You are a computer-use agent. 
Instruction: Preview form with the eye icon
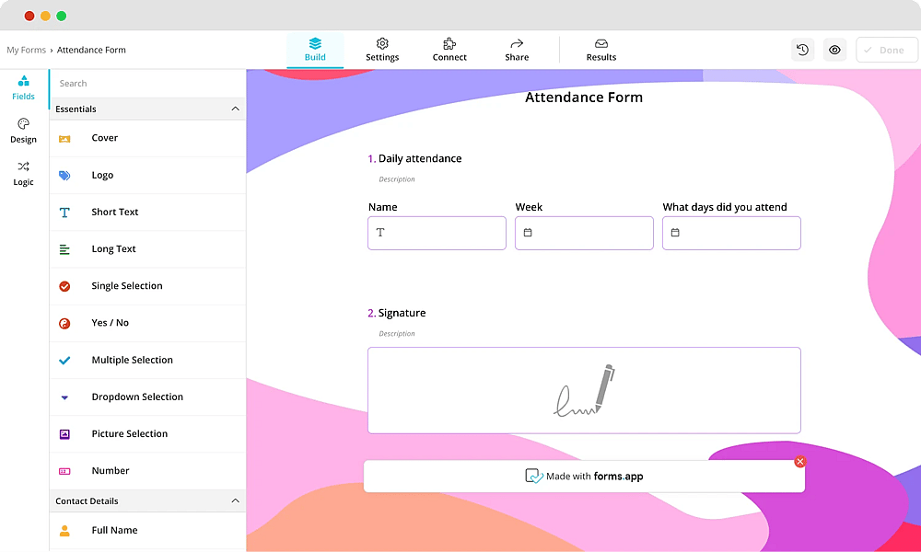[834, 50]
